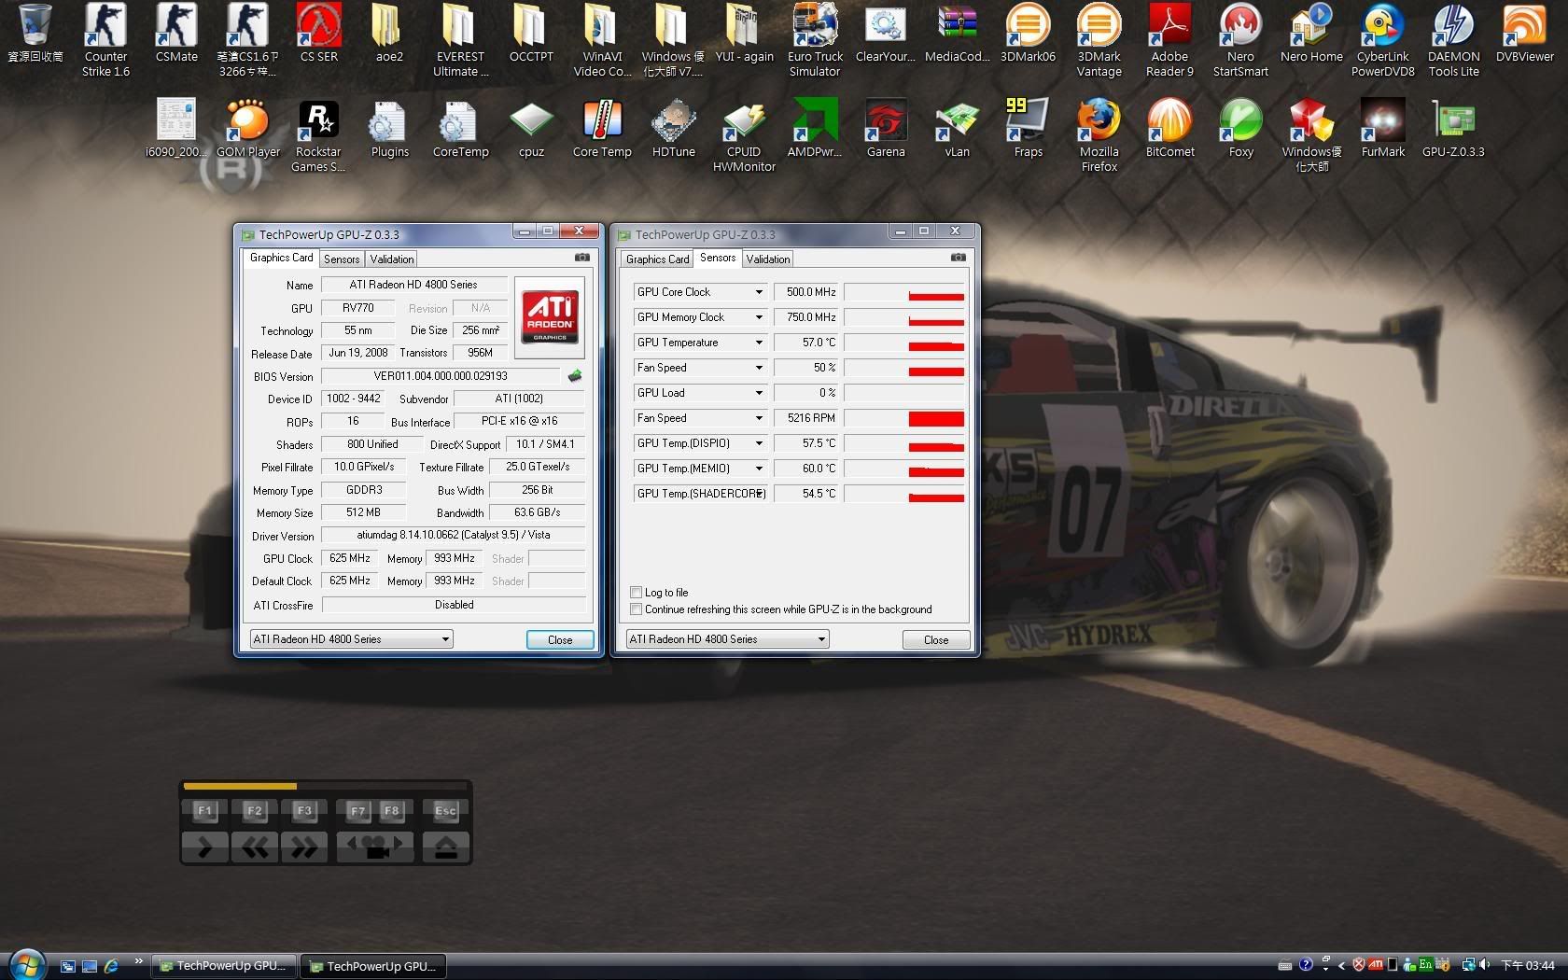Click Close button in Graphics Card window
This screenshot has width=1568, height=980.
click(560, 639)
